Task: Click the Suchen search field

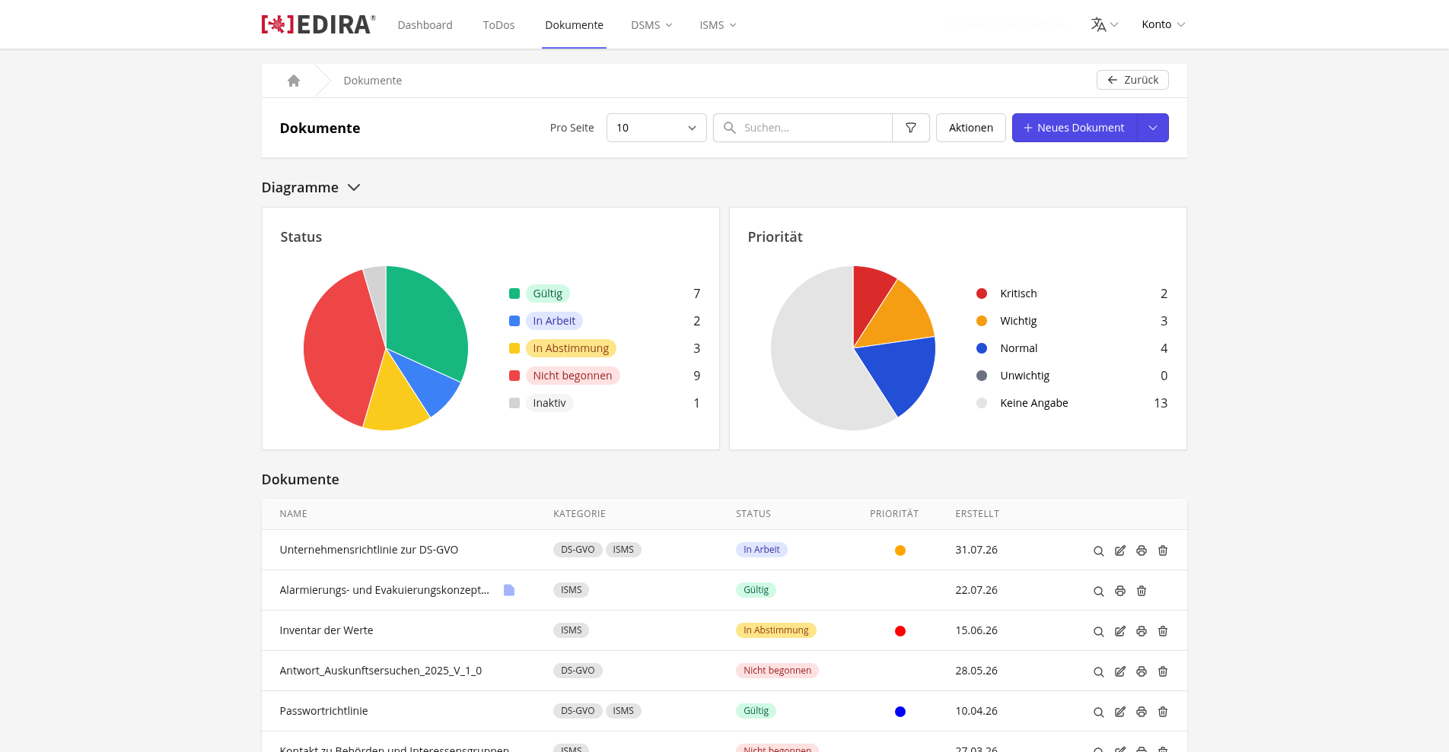Action: pos(803,128)
